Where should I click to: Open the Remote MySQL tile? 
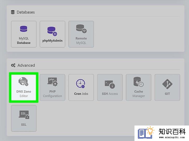tap(81, 34)
